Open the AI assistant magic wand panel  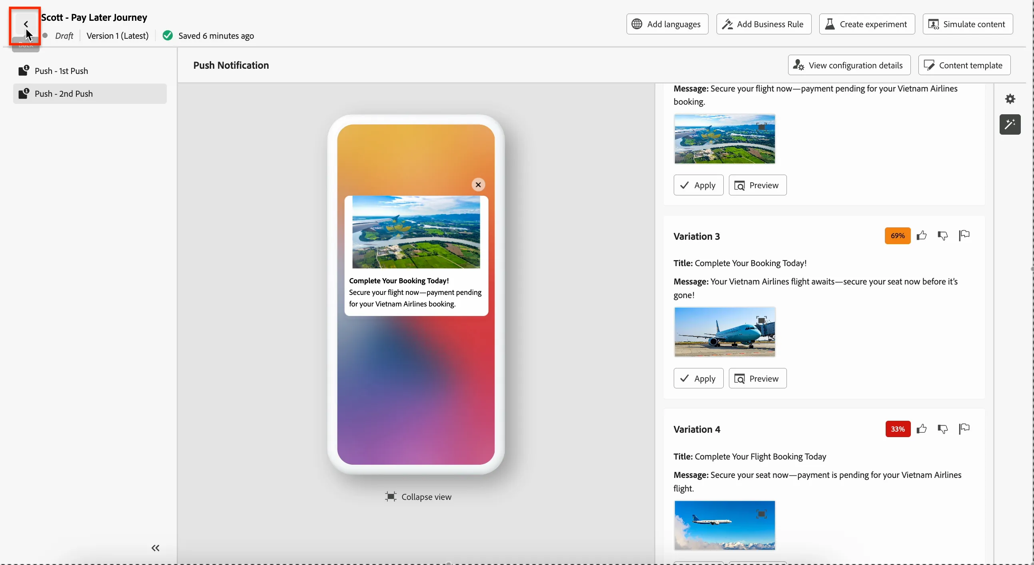(x=1010, y=125)
